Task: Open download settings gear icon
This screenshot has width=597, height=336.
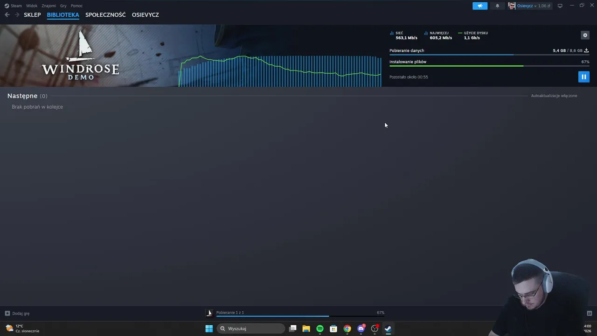Action: 585,35
